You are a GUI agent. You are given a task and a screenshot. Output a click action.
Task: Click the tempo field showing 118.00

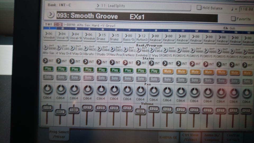click(247, 9)
